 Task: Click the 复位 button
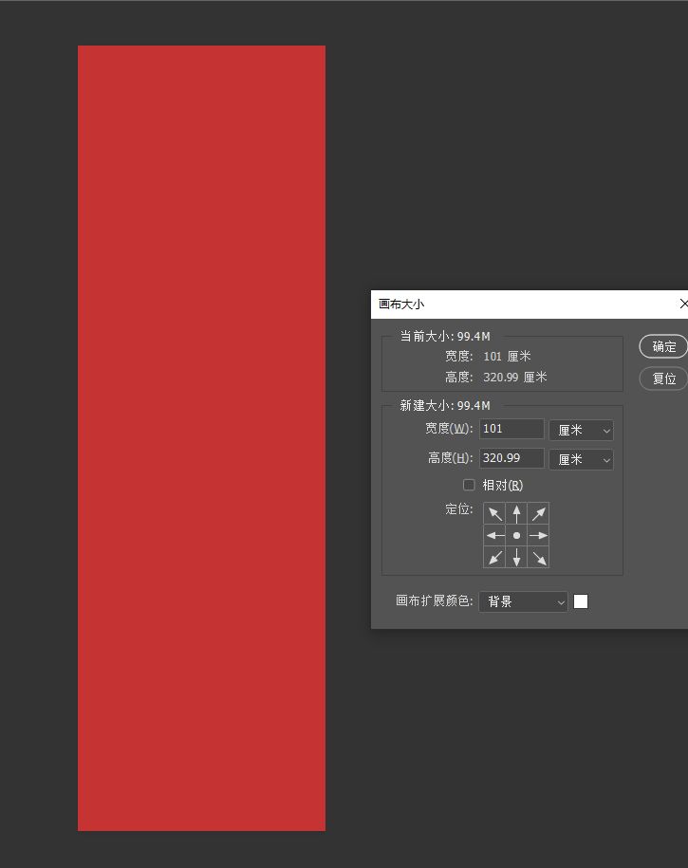[663, 379]
